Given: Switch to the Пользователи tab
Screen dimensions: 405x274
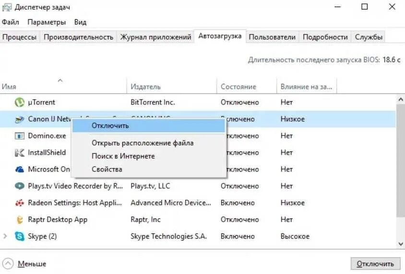Looking at the screenshot, I should coord(272,37).
